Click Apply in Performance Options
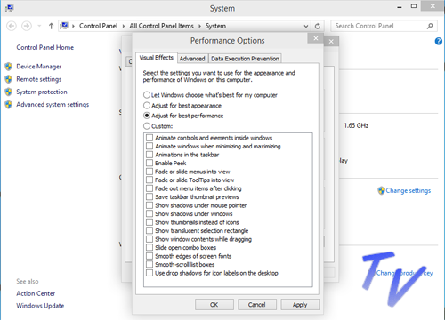This screenshot has height=320, width=445. coord(300,305)
